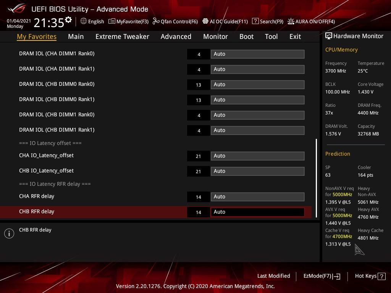Click the 01/04/2021 date text
The height and width of the screenshot is (293, 391).
coord(19,21)
